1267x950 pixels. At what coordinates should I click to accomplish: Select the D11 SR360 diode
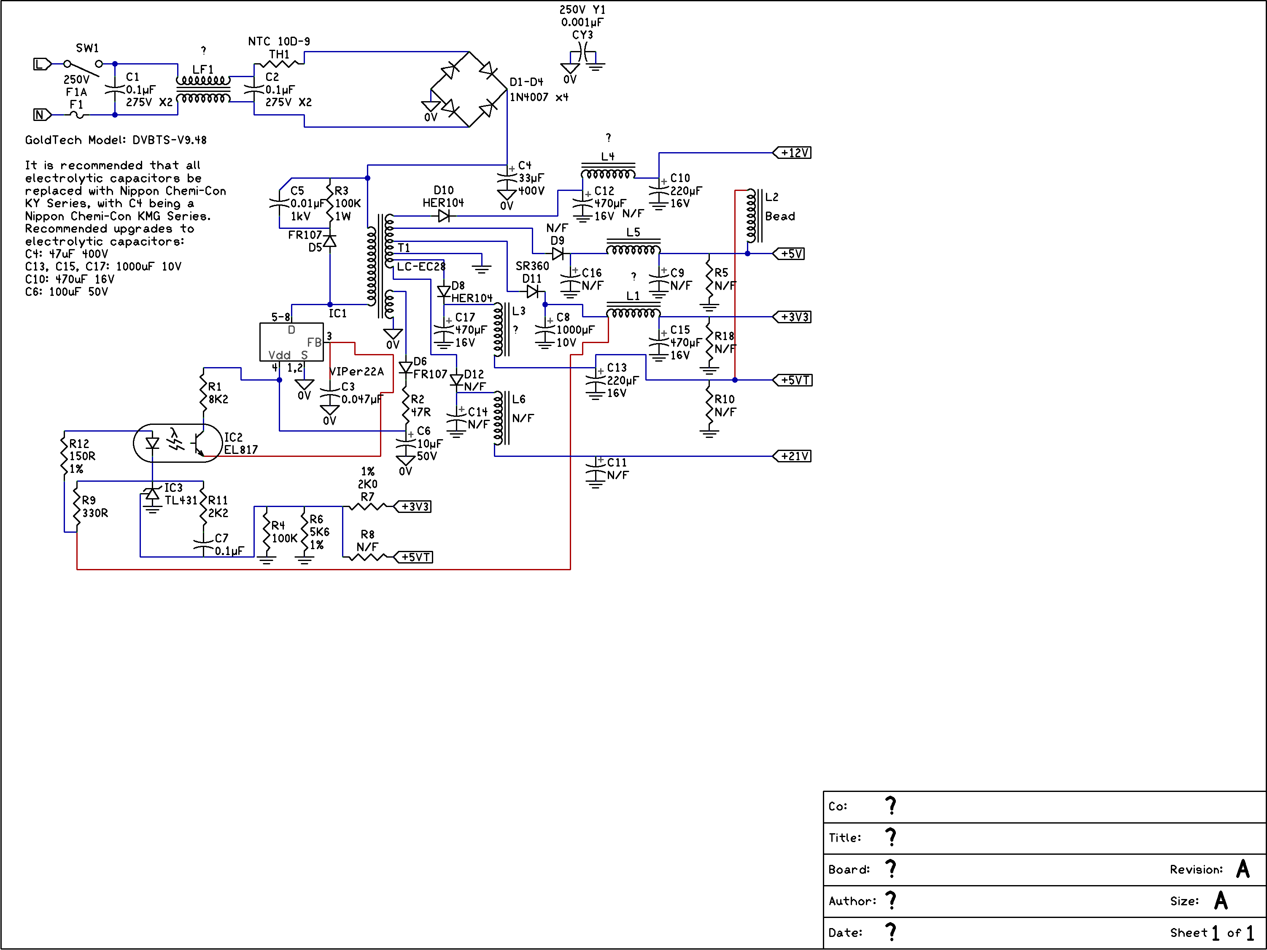pyautogui.click(x=533, y=291)
